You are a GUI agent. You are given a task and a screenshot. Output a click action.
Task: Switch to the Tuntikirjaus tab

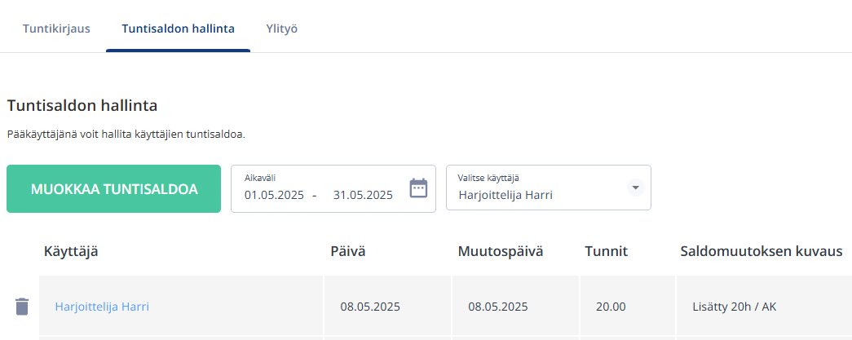(56, 29)
